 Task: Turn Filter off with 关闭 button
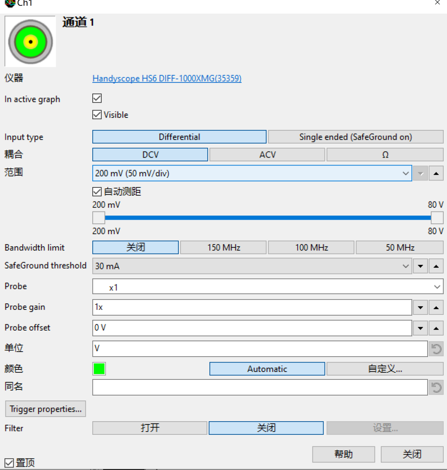click(x=266, y=428)
